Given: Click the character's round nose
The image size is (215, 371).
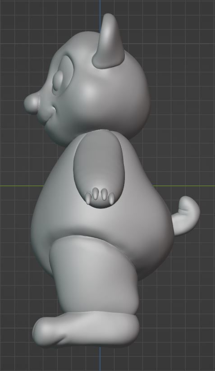Looking at the screenshot, I should [32, 103].
